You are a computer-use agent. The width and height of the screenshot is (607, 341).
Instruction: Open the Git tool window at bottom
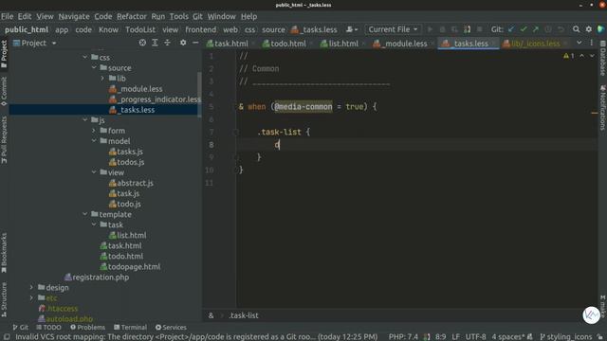click(21, 327)
